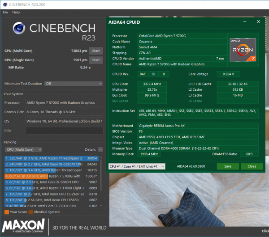Click the ranking list scroll up arrow
The image size is (269, 237).
pos(101,157)
